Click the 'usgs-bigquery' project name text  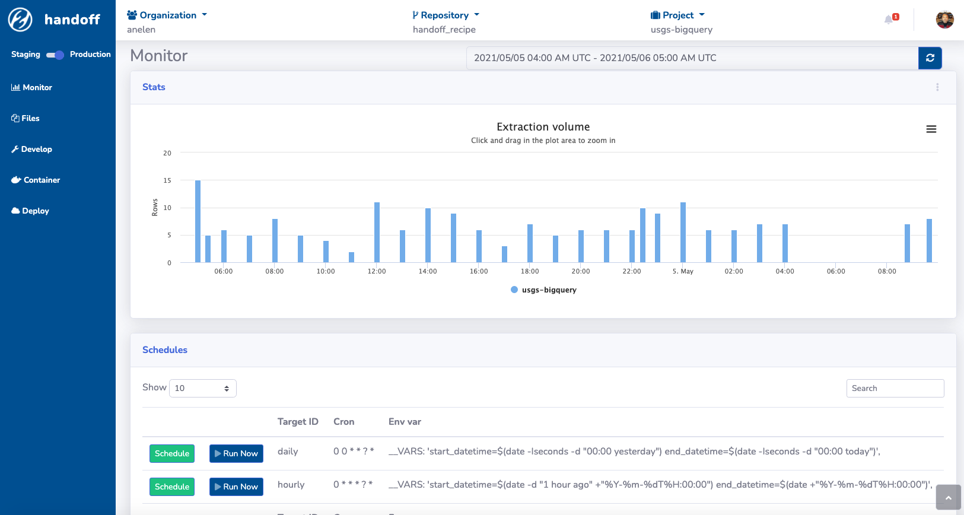pyautogui.click(x=682, y=30)
